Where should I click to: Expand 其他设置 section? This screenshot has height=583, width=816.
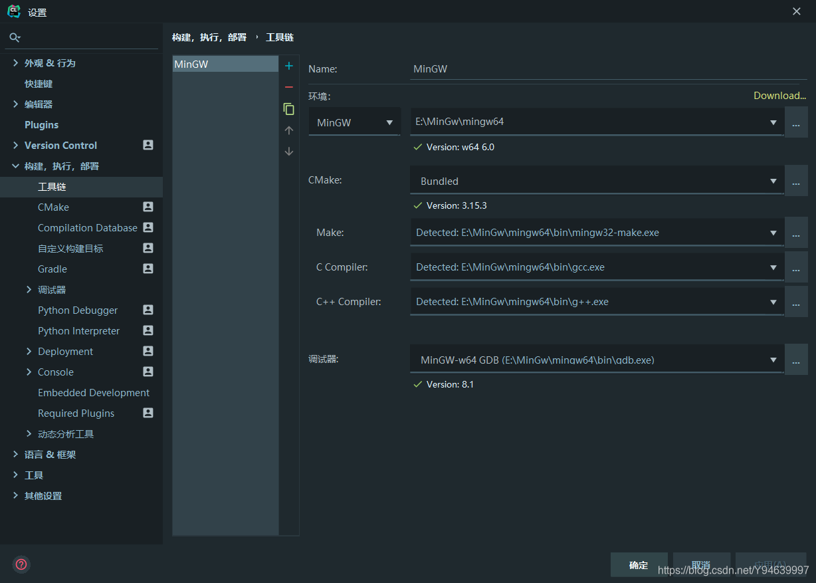15,495
